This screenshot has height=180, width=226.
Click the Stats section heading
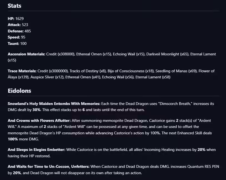(x=14, y=6)
